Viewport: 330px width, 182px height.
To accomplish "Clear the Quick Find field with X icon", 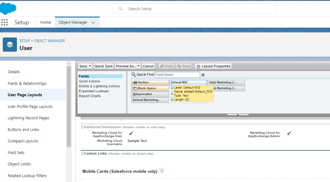I will tap(203, 75).
